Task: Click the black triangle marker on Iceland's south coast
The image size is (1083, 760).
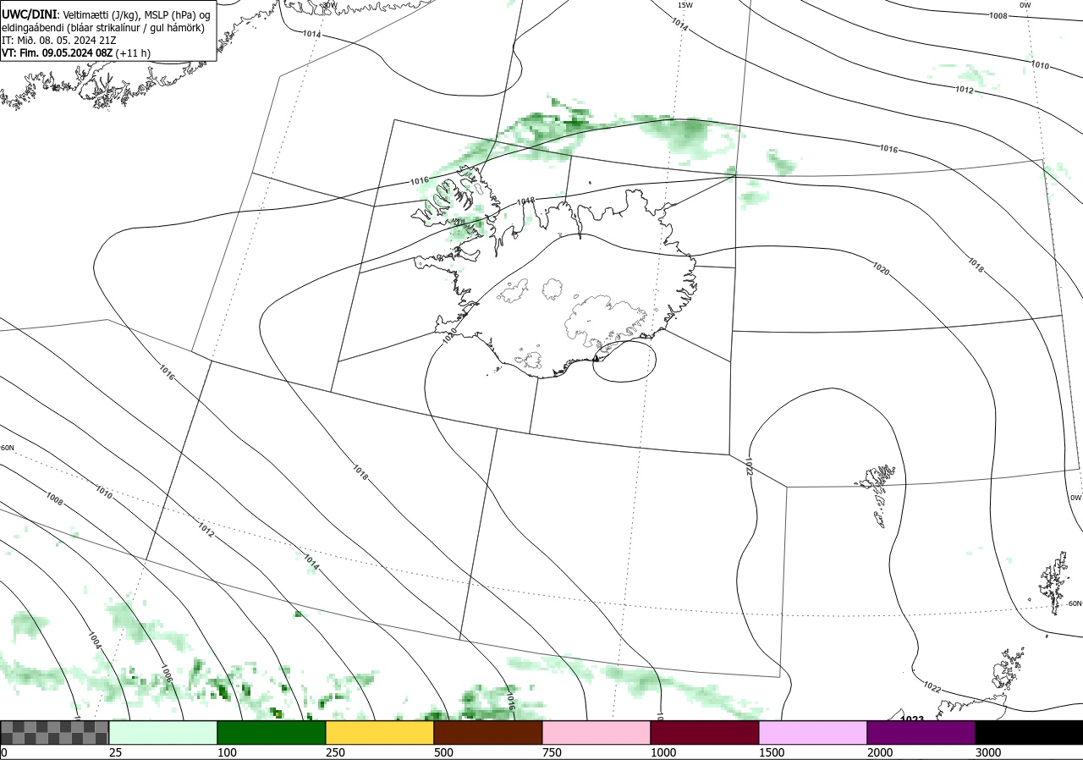Action: click(596, 358)
